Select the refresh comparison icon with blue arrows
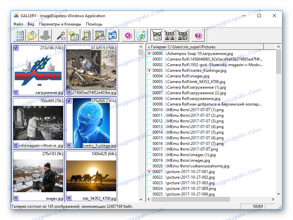The width and height of the screenshot is (293, 220). (x=112, y=35)
